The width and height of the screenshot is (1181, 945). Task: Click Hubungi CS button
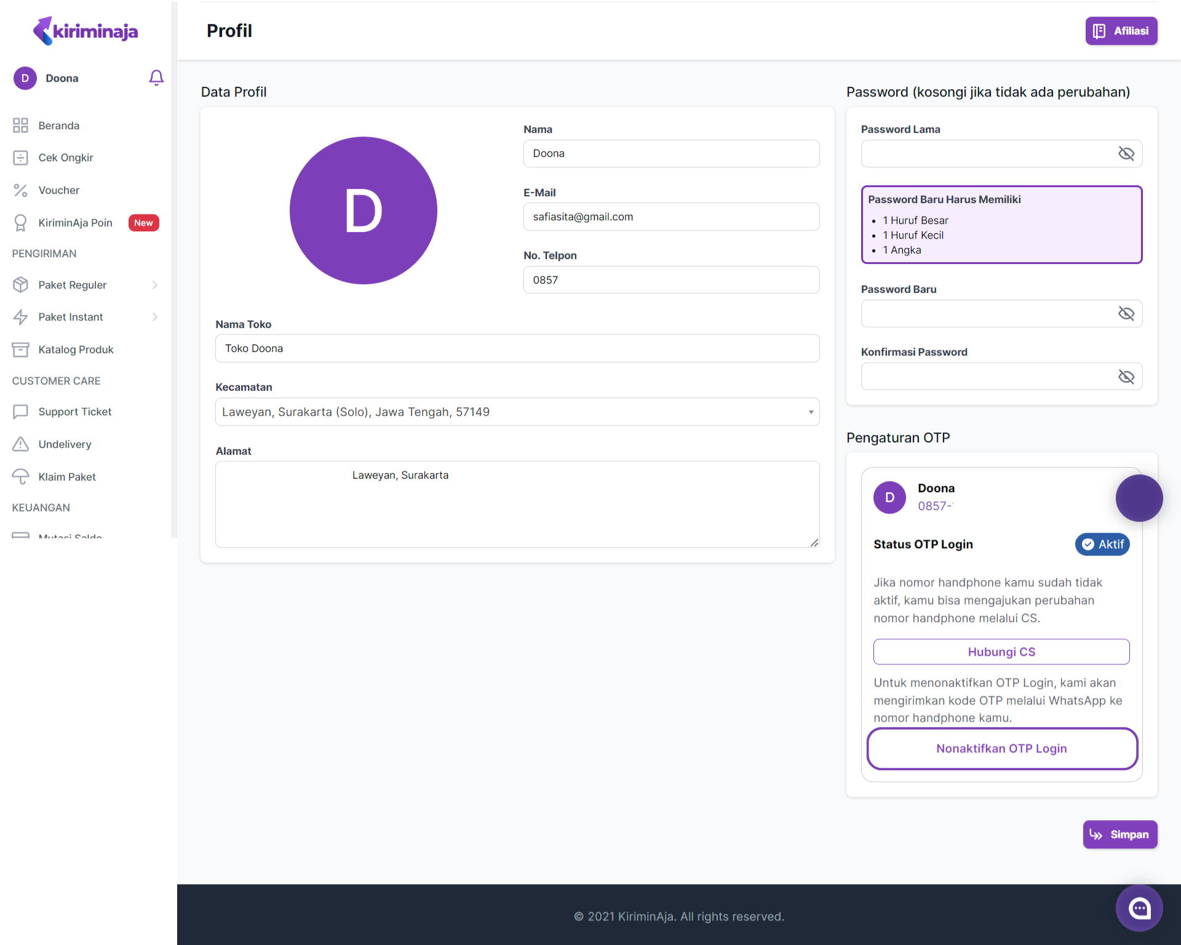(x=1001, y=652)
